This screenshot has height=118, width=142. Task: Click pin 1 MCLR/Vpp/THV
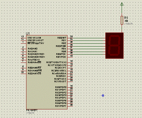click(24, 43)
